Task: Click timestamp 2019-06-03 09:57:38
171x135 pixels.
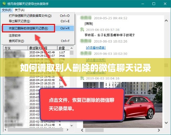Action: pos(103,30)
